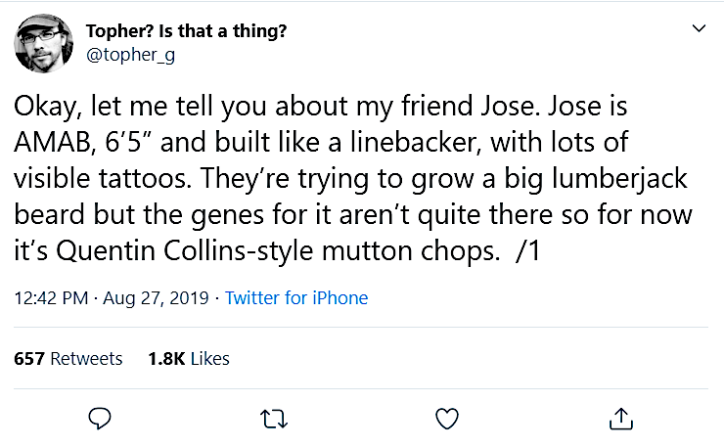
Task: Like the tweet with the heart icon
Action: 446,419
